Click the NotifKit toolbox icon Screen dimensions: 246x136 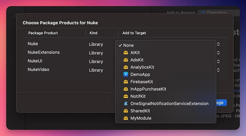(x=126, y=96)
